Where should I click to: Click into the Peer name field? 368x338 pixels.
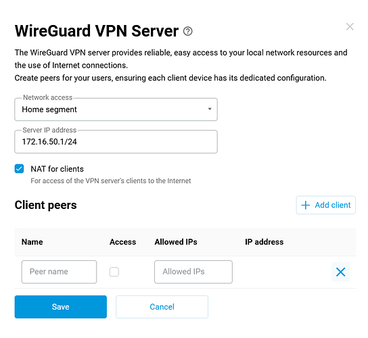pyautogui.click(x=59, y=272)
